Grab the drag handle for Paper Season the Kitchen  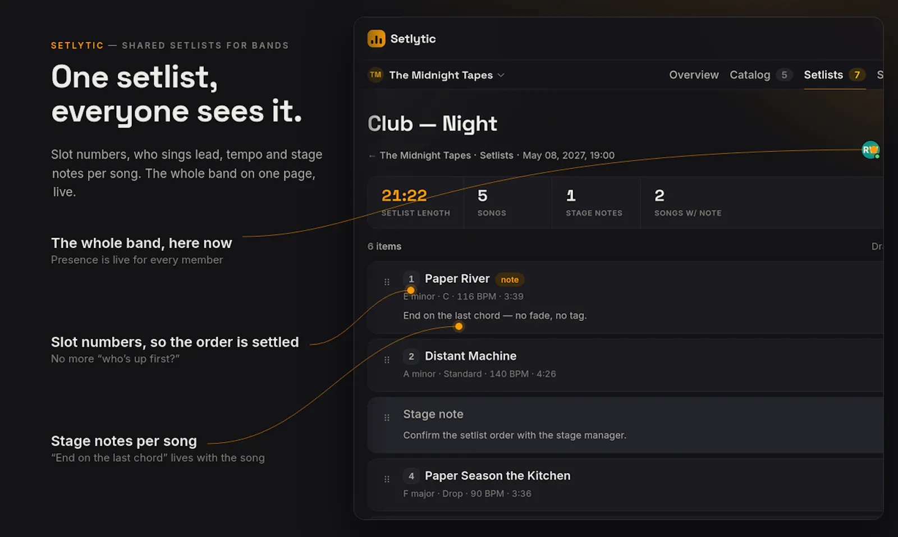pyautogui.click(x=387, y=479)
